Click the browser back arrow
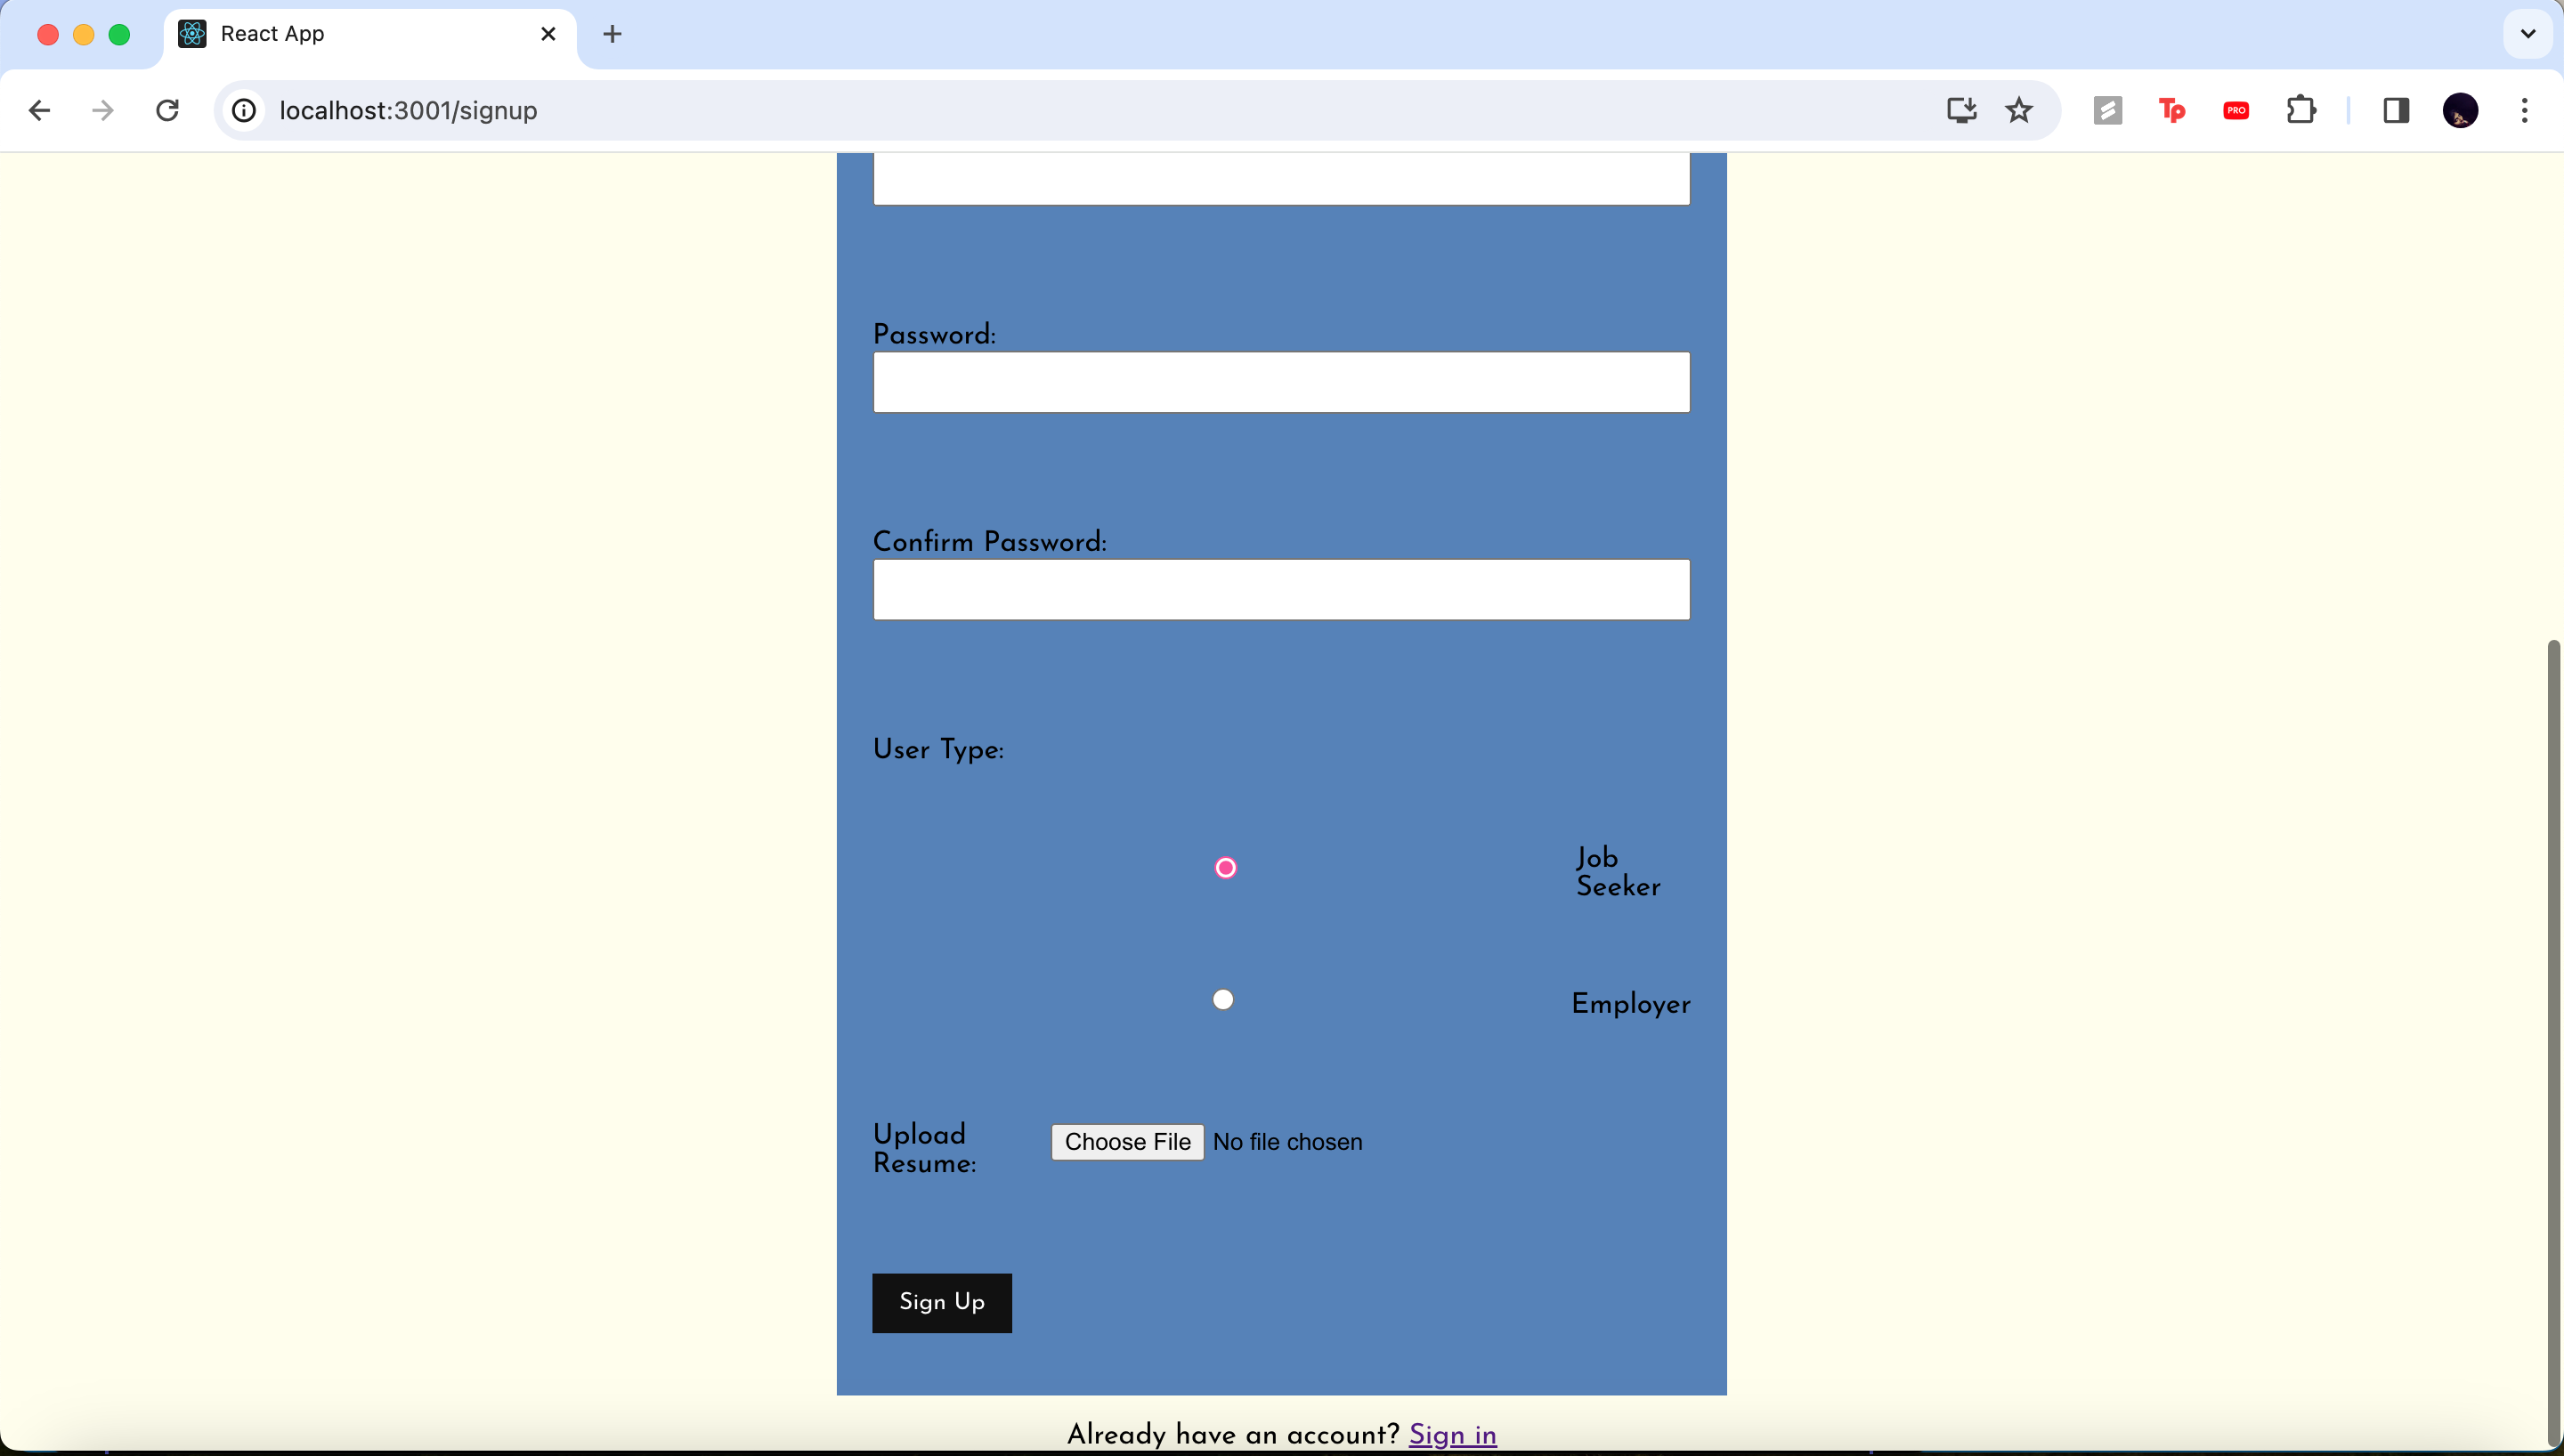This screenshot has width=2564, height=1456. coord(40,110)
